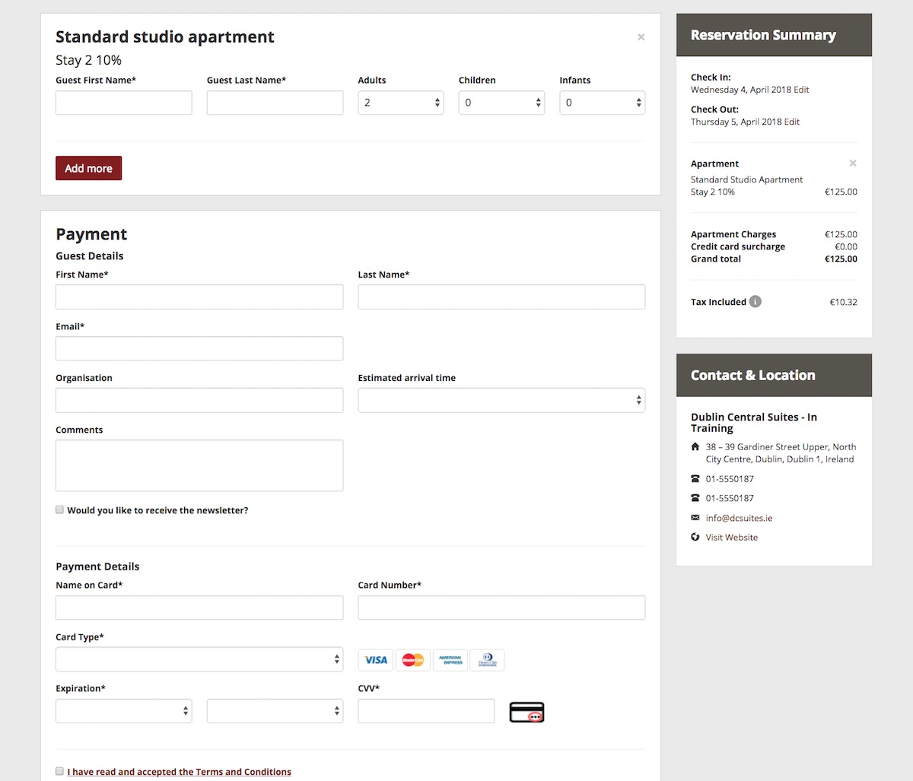The image size is (913, 781).
Task: Close the Standard studio apartment panel
Action: 641,37
